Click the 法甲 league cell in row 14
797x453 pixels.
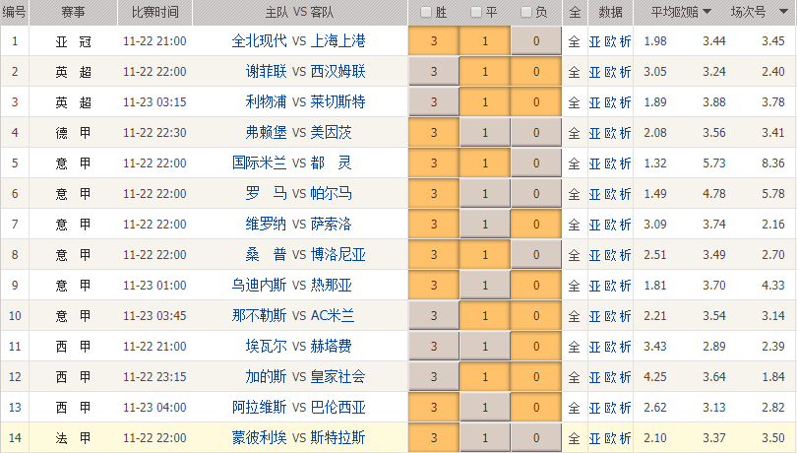(x=73, y=438)
